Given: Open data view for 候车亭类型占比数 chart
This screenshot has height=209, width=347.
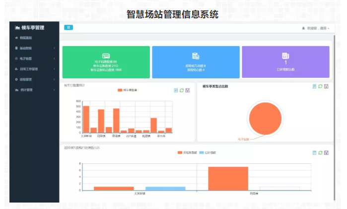Looking at the screenshot, I should pyautogui.click(x=314, y=86).
